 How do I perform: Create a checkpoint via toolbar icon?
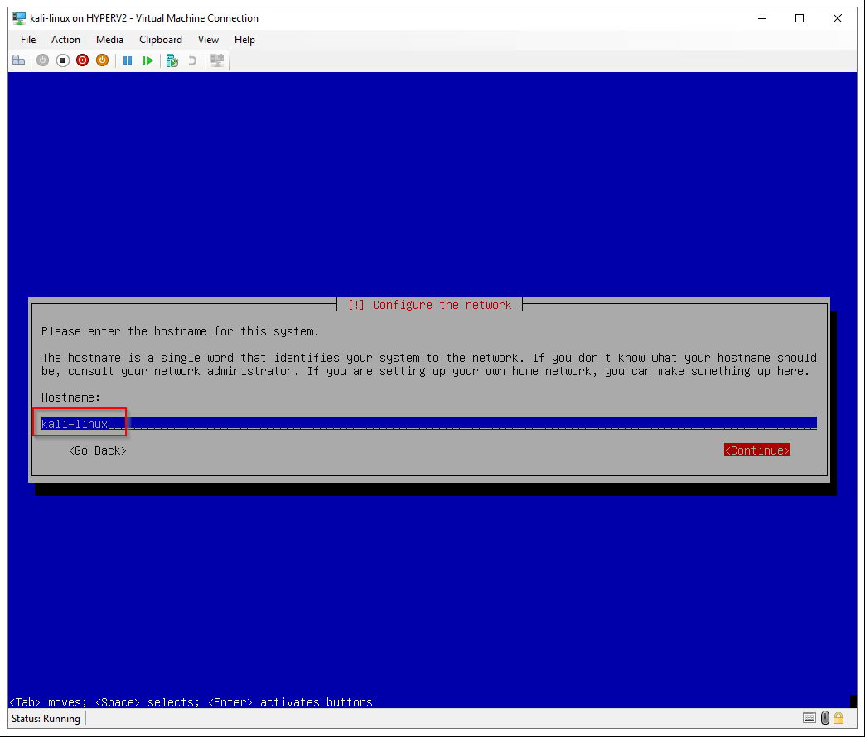172,60
